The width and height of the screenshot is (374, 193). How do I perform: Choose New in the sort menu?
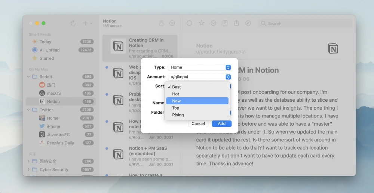pyautogui.click(x=197, y=101)
